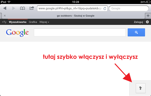This screenshot has width=151, height=96.
Task: Toggle the handwriting g button
Action: tap(141, 88)
